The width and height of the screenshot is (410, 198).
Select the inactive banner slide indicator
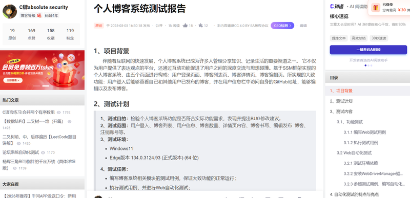[36, 86]
